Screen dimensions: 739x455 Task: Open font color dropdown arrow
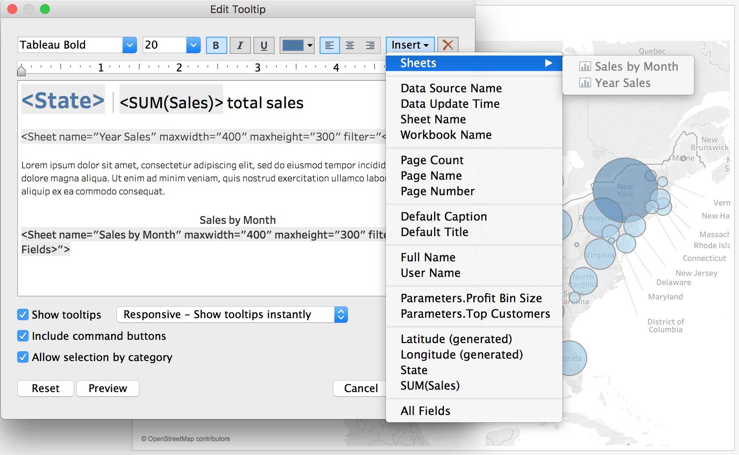click(x=310, y=45)
